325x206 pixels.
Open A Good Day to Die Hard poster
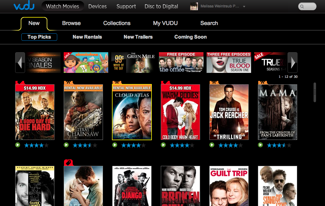coord(35,112)
